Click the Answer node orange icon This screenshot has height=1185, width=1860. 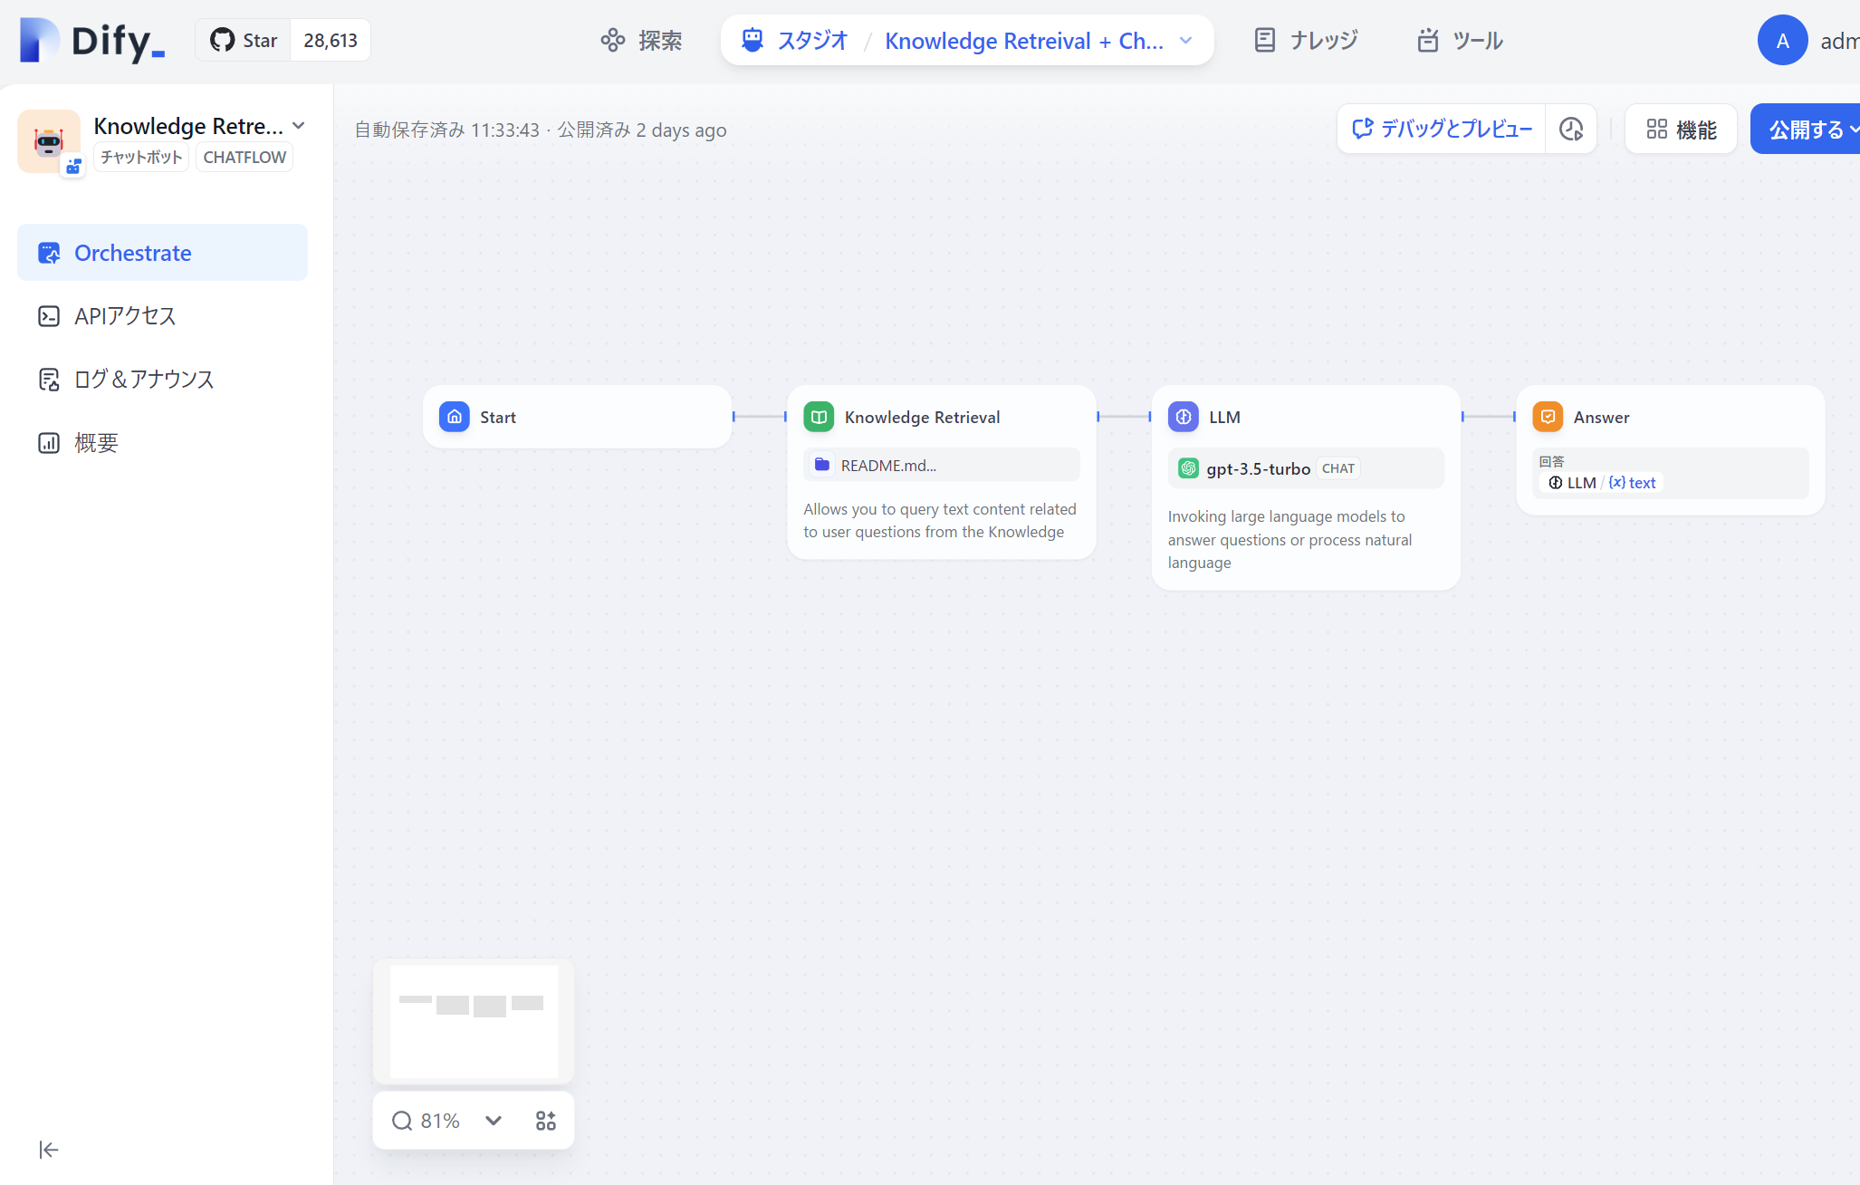1548,417
